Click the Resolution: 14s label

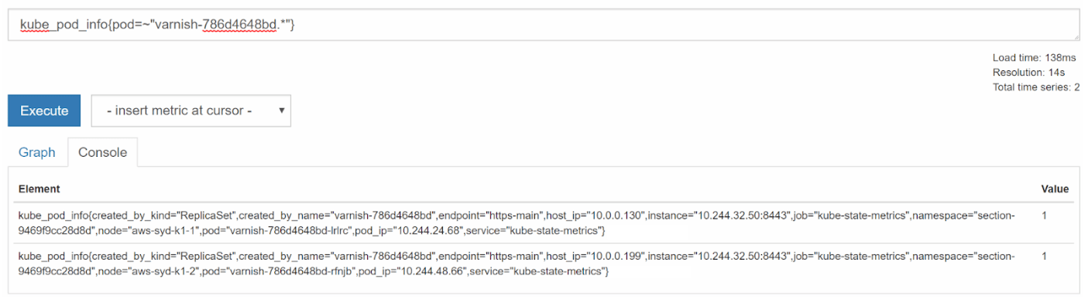tap(1029, 73)
